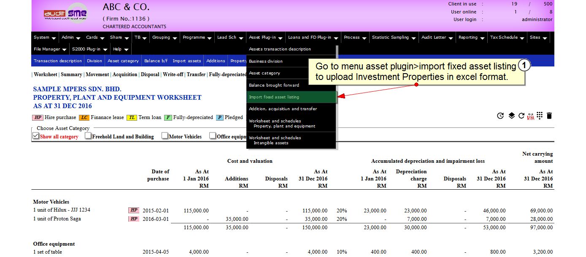Click the red NFA transfer icon
The height and width of the screenshot is (257, 586).
point(531,116)
